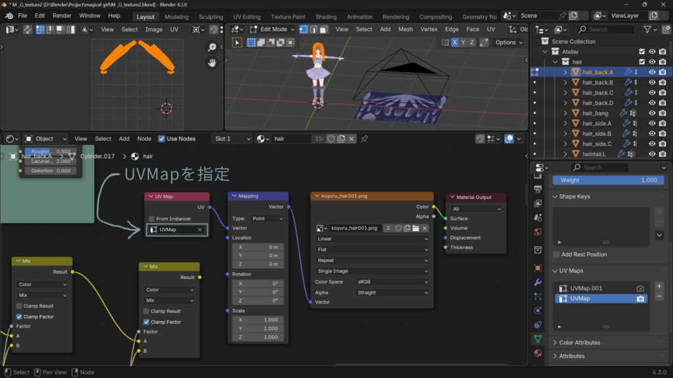Enable the From Instancer checkbox
The image size is (673, 378).
point(151,219)
